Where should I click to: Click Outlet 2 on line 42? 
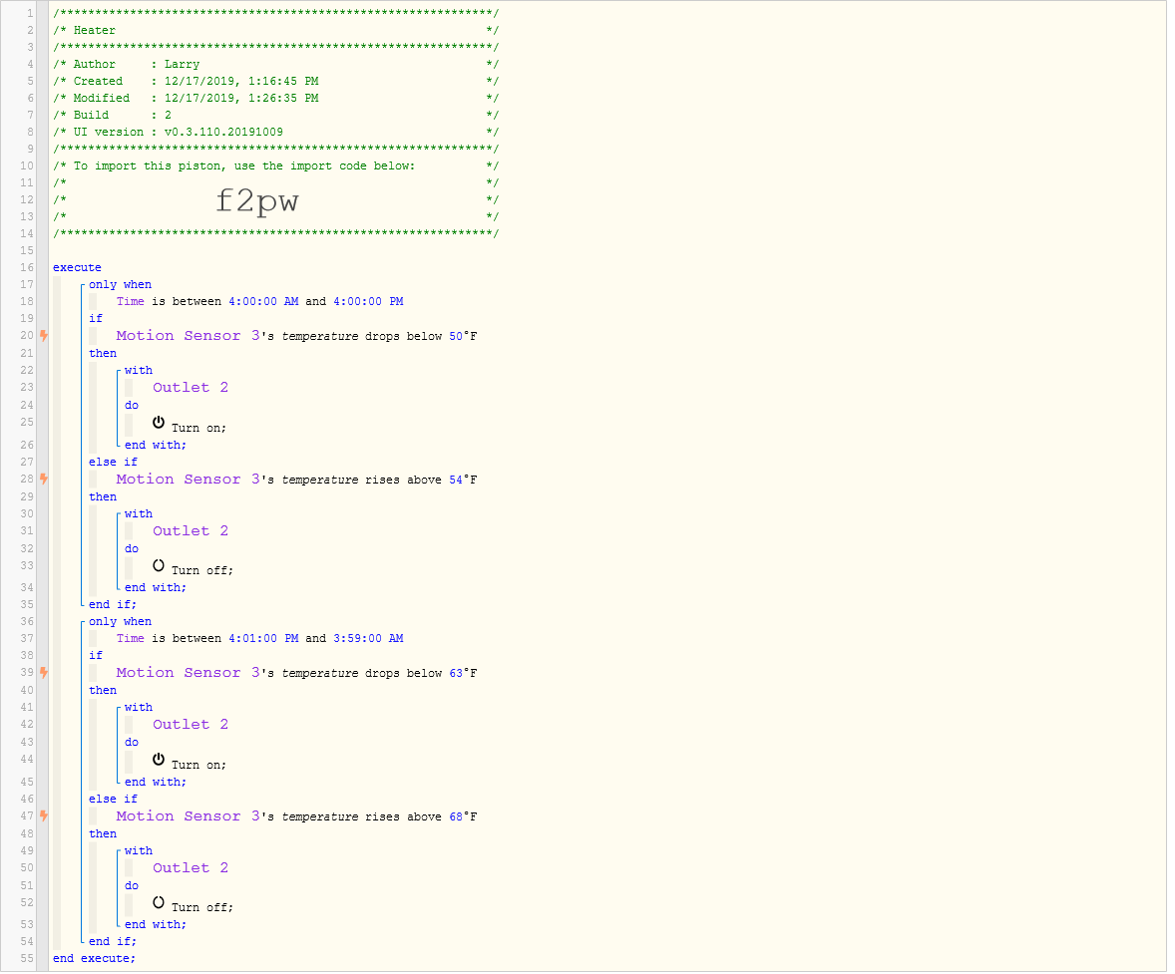click(191, 725)
